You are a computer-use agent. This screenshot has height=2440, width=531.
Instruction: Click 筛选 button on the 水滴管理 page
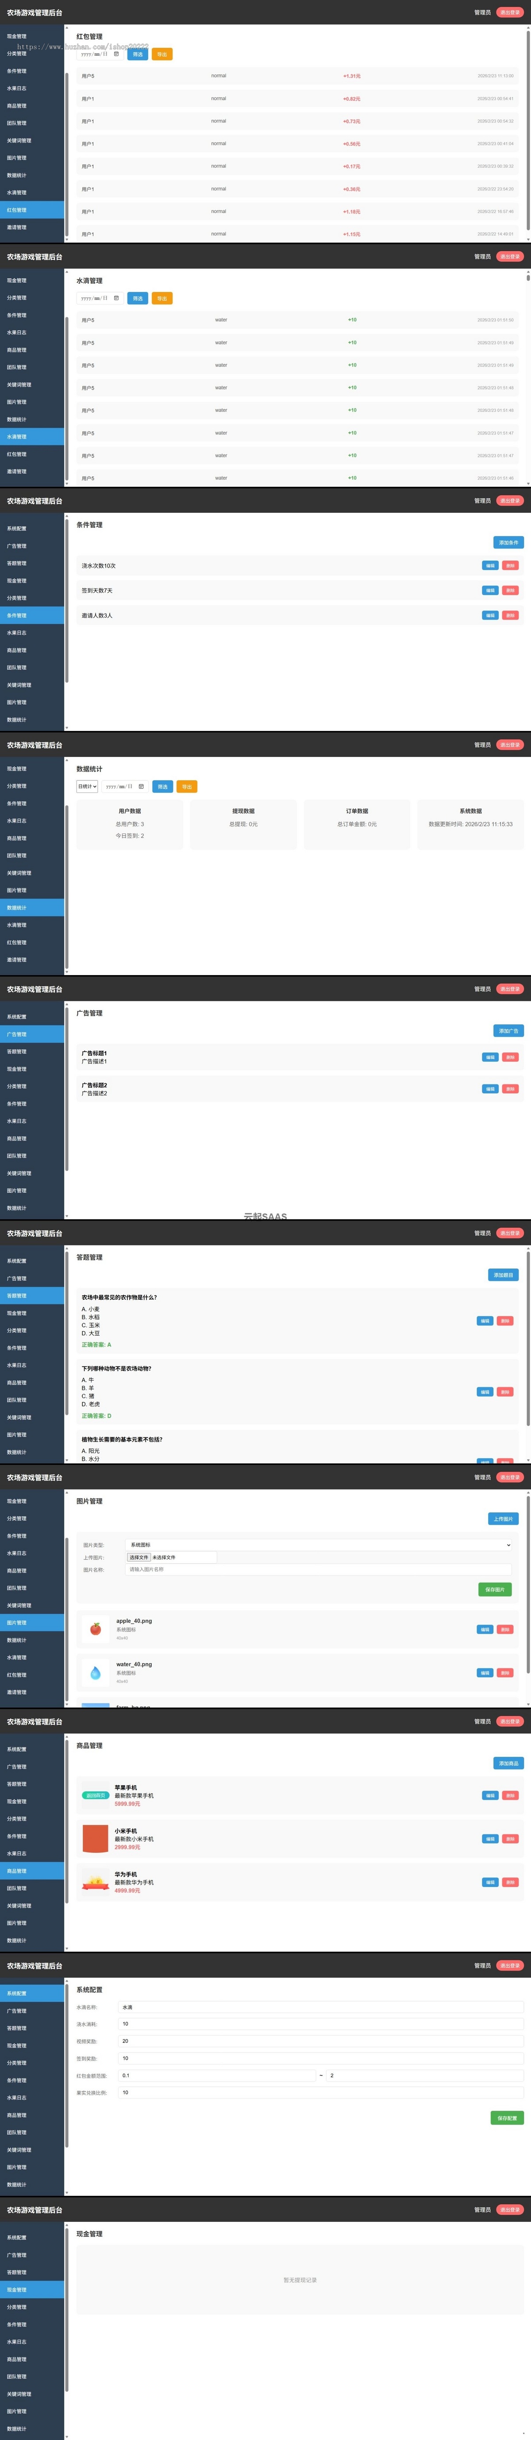[x=137, y=298]
